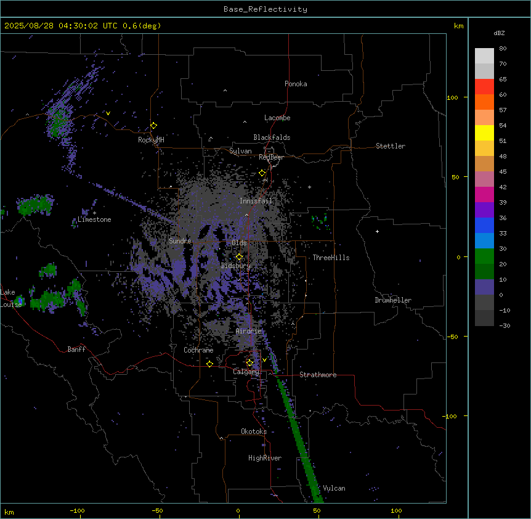The width and height of the screenshot is (531, 519).
Task: Select the blue 33-36 dBZ legend band
Action: point(484,225)
